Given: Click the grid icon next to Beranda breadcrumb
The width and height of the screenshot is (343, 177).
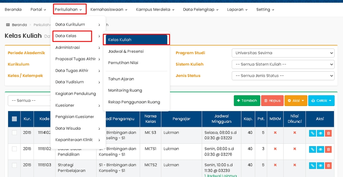Looking at the screenshot, I should click(8, 25).
